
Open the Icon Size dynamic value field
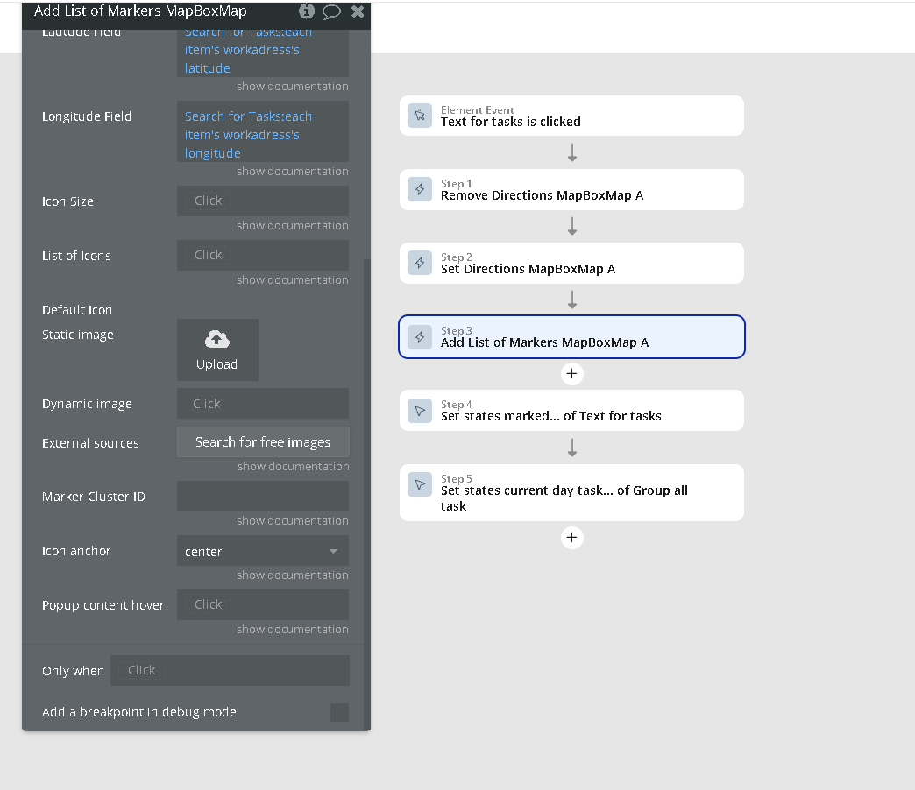[x=262, y=201]
